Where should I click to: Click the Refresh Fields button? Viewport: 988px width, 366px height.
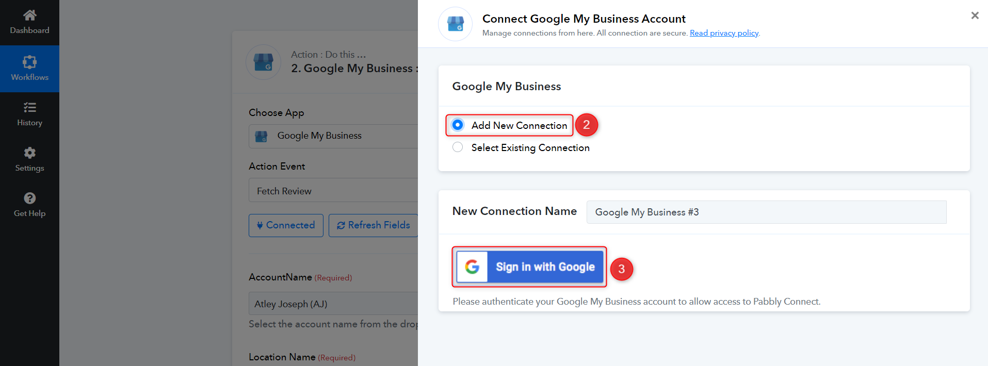(x=373, y=225)
